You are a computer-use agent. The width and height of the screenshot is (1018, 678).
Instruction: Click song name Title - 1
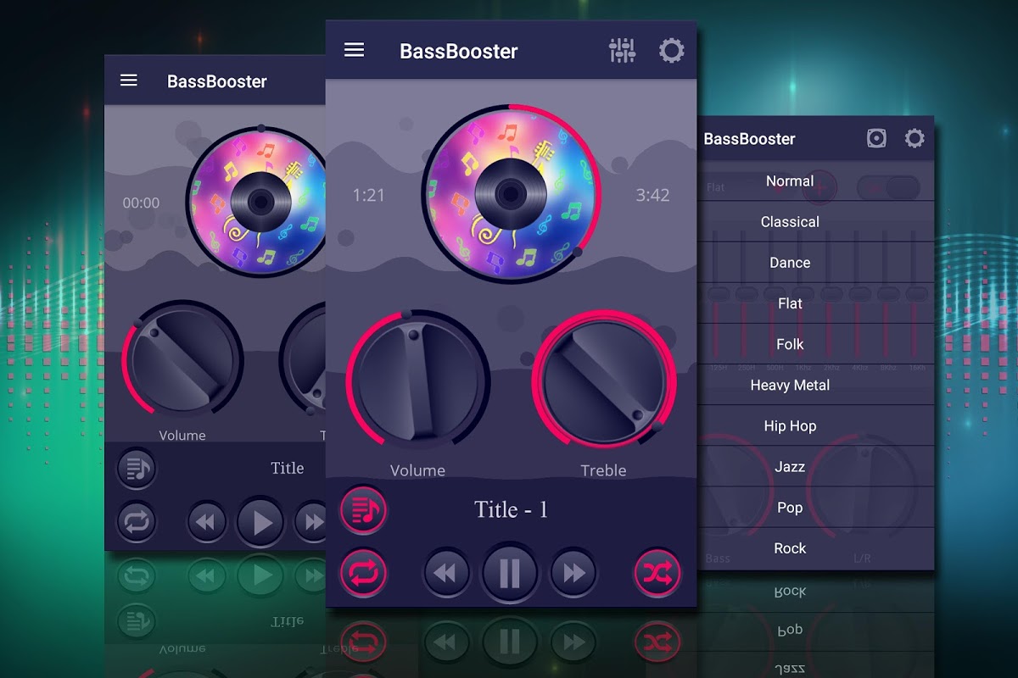click(511, 509)
